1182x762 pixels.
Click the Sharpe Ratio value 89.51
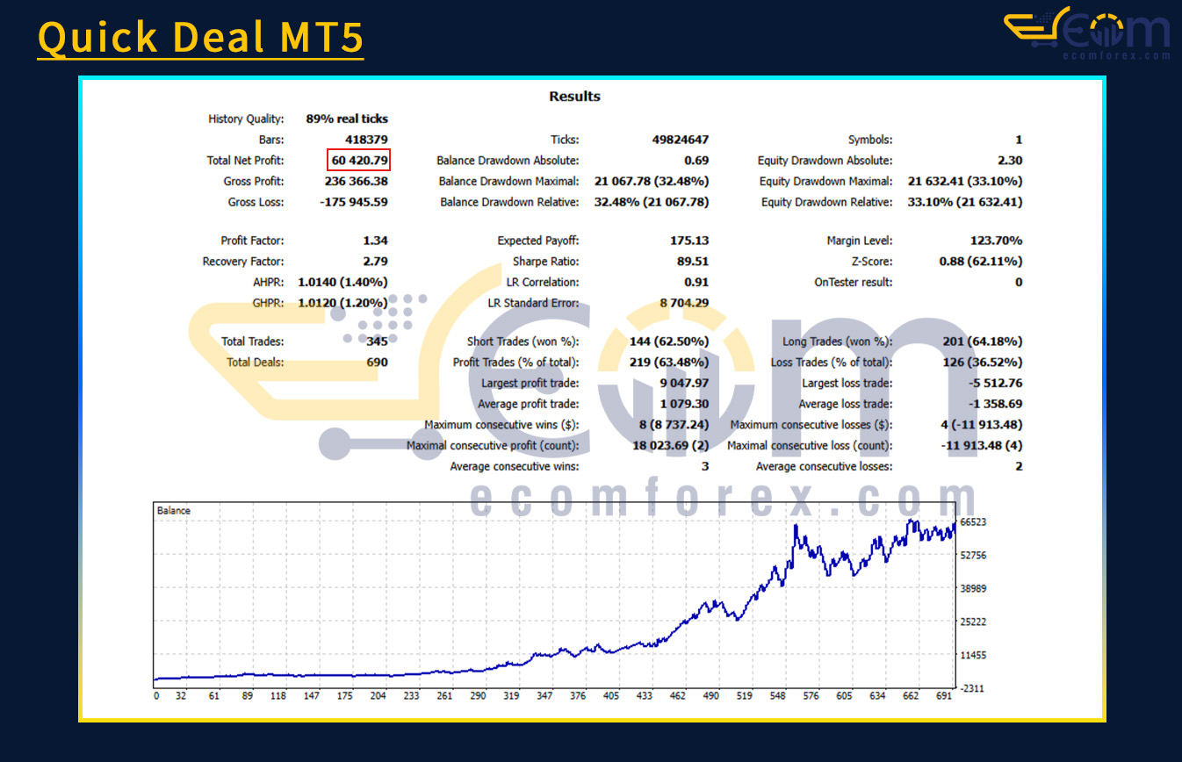pos(693,262)
